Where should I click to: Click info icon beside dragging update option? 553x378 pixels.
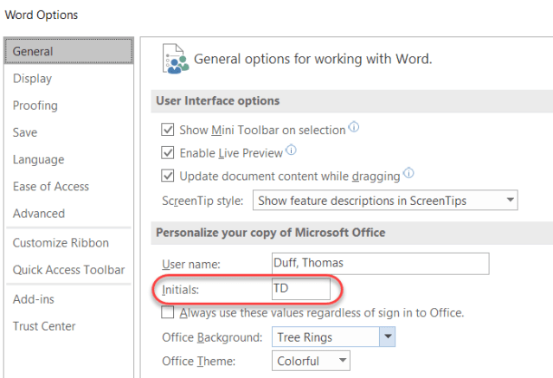tap(408, 174)
